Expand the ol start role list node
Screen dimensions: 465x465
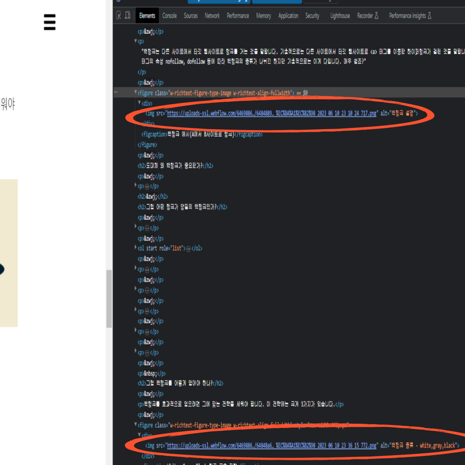point(135,248)
